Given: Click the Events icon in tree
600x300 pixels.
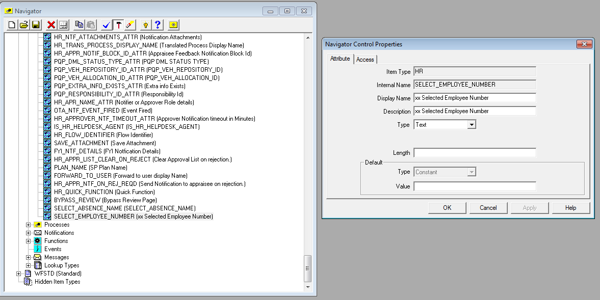Looking at the screenshot, I should pos(38,249).
